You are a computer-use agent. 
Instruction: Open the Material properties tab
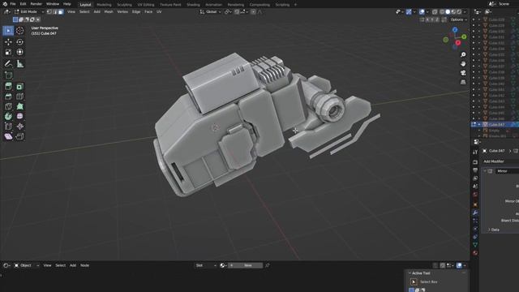coord(475,253)
